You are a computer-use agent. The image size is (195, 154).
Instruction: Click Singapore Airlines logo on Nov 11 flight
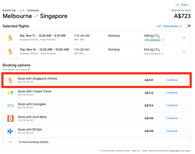[x=10, y=37]
